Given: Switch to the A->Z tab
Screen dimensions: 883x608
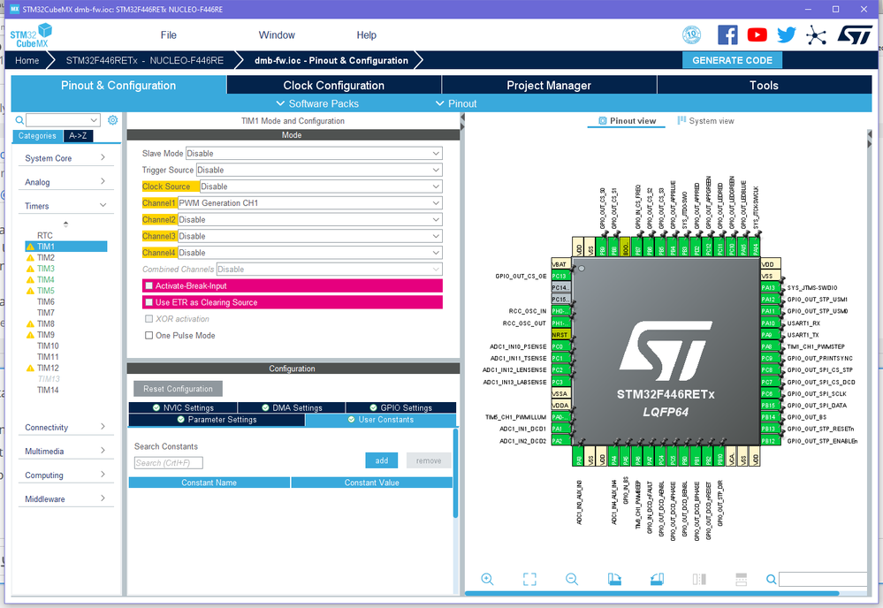Looking at the screenshot, I should point(79,136).
